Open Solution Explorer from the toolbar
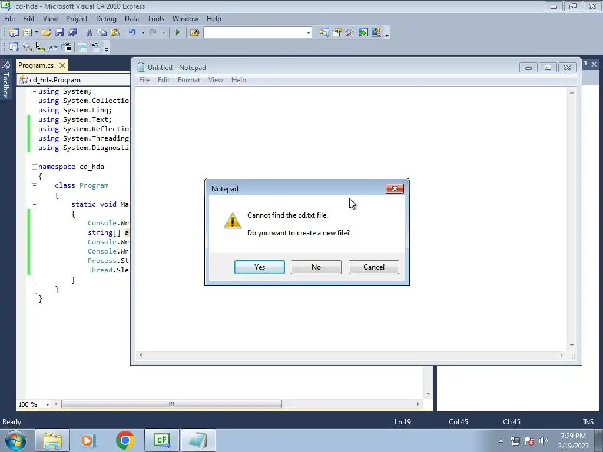Image resolution: width=603 pixels, height=452 pixels. (324, 33)
